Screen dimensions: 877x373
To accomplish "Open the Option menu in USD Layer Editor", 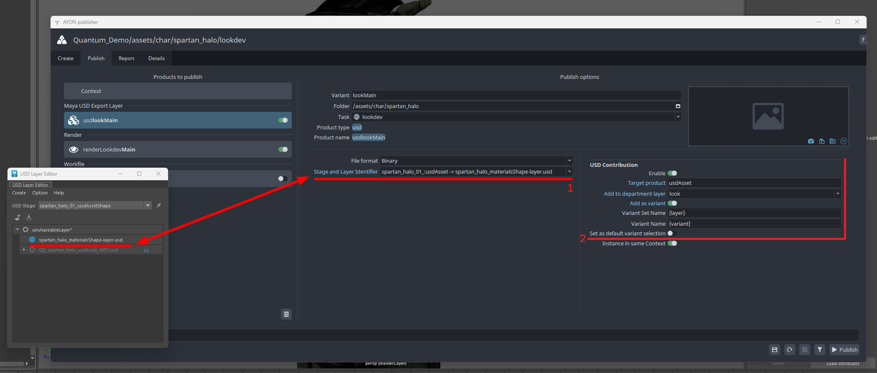I will click(40, 193).
